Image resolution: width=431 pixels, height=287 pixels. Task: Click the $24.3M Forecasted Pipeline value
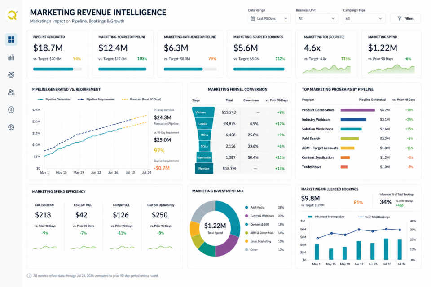coord(163,117)
